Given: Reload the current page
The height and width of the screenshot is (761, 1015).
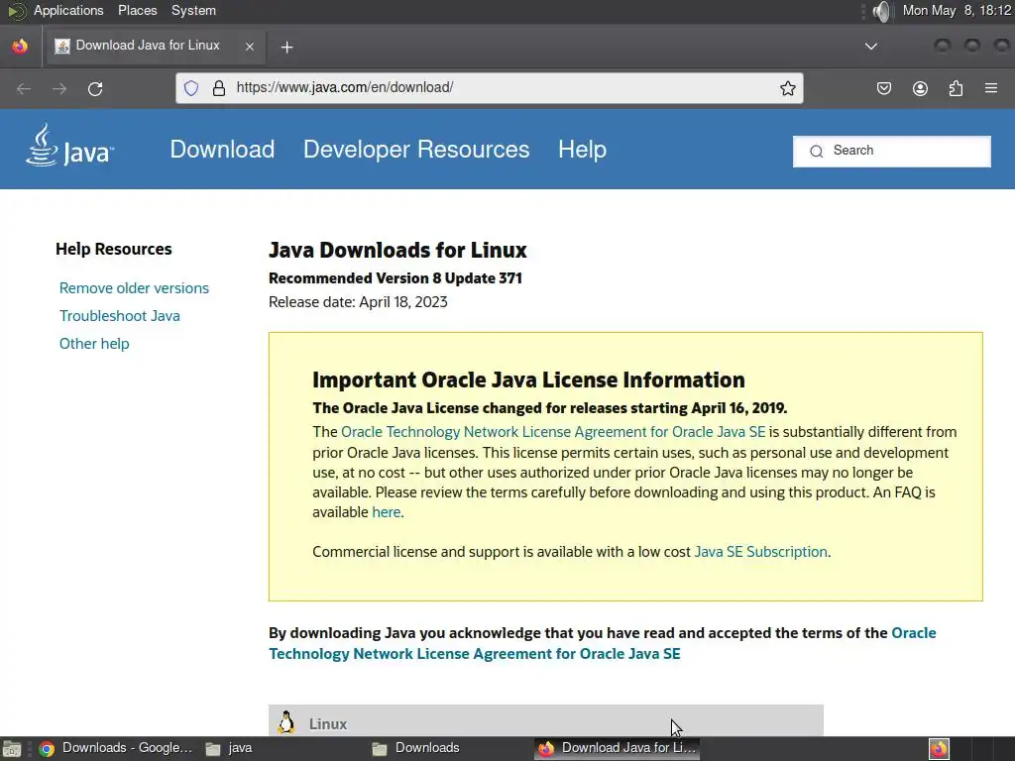Looking at the screenshot, I should pos(95,88).
